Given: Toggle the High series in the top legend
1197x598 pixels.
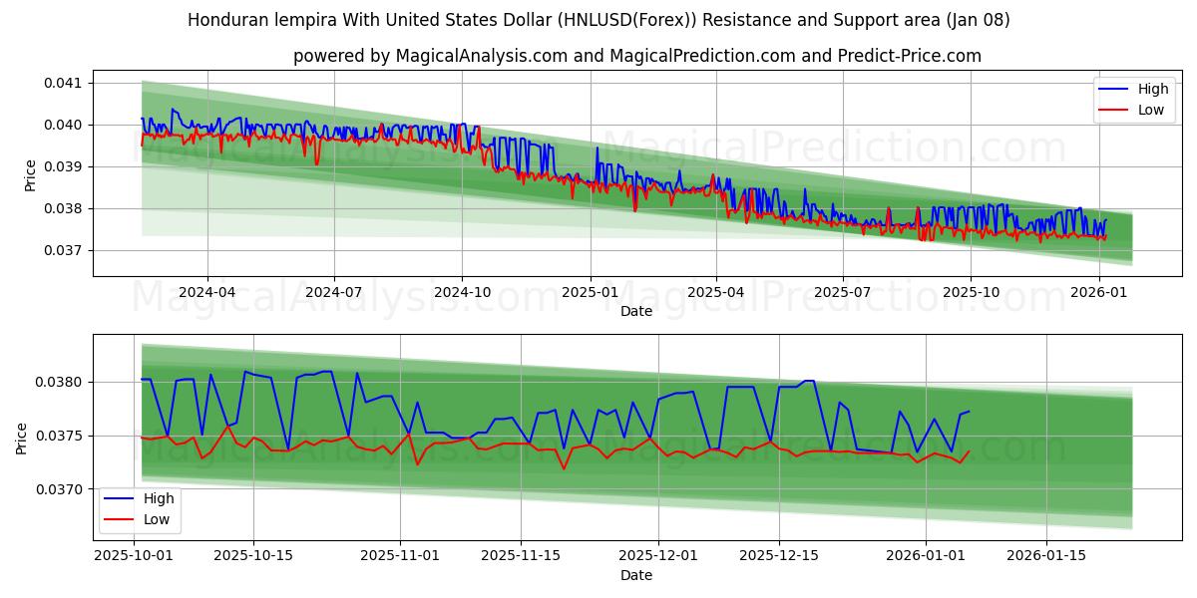Looking at the screenshot, I should (x=1154, y=89).
